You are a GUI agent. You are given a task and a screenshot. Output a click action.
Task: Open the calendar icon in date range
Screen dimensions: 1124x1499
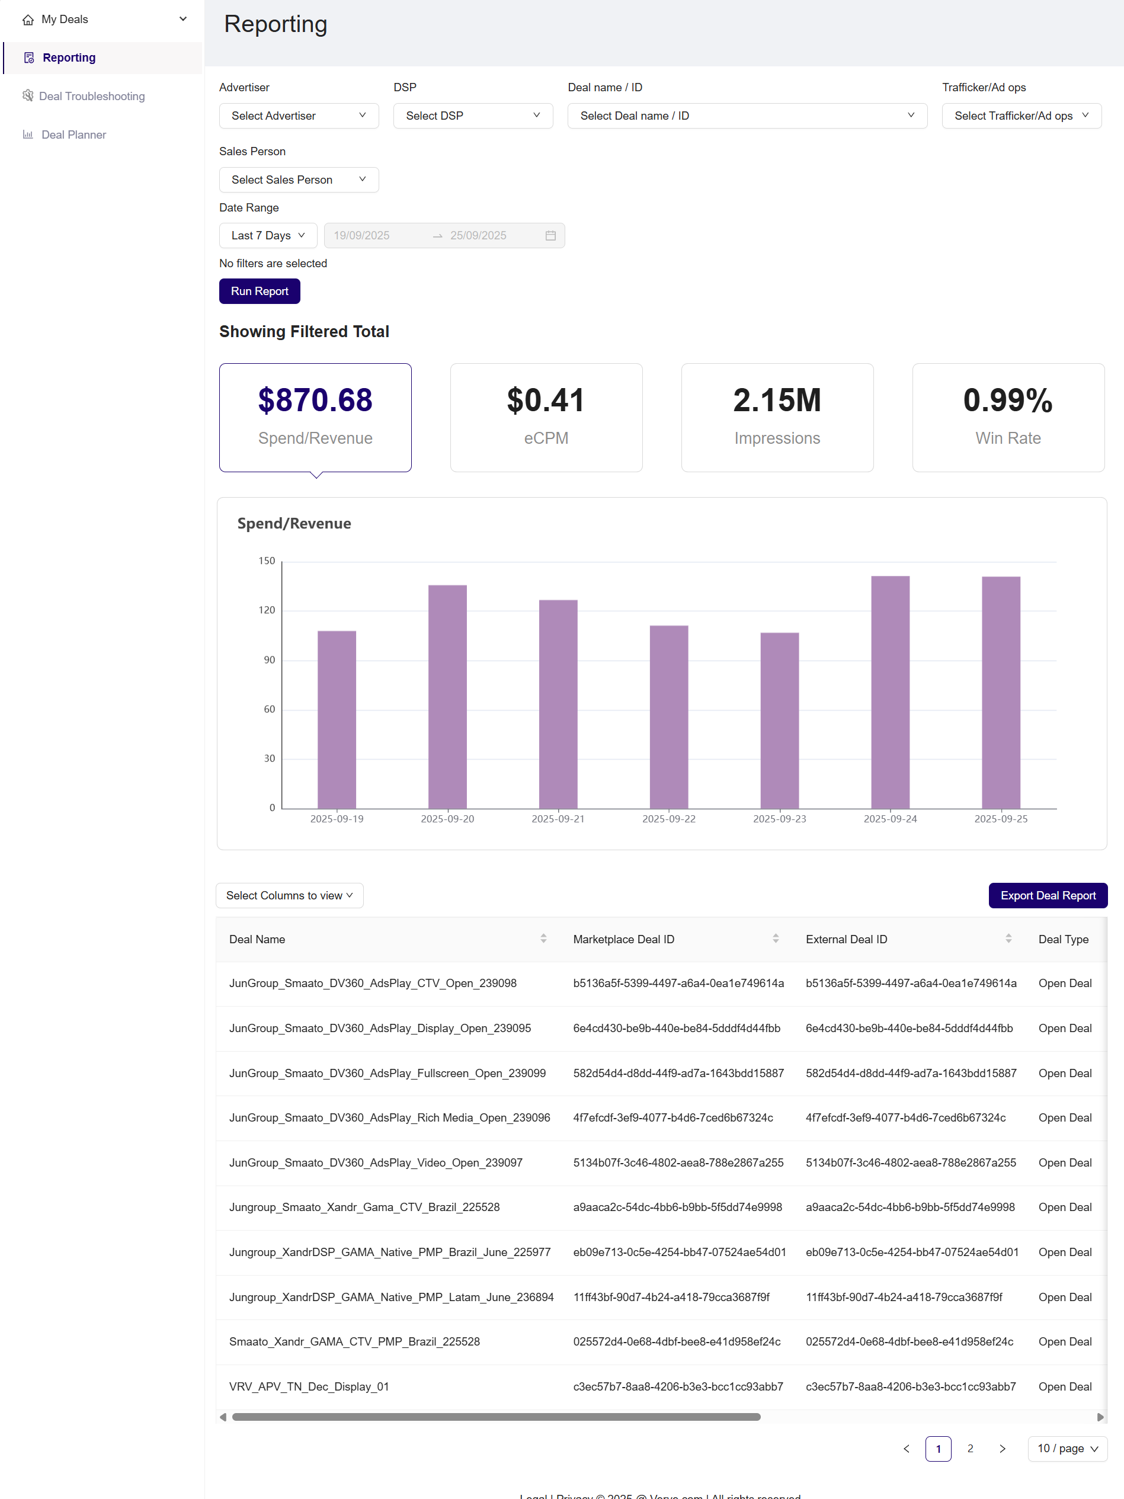click(550, 235)
